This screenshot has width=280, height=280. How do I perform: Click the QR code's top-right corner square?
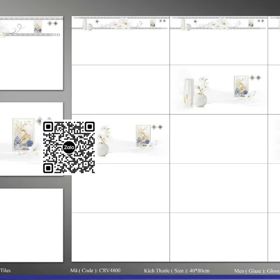tap(90, 126)
